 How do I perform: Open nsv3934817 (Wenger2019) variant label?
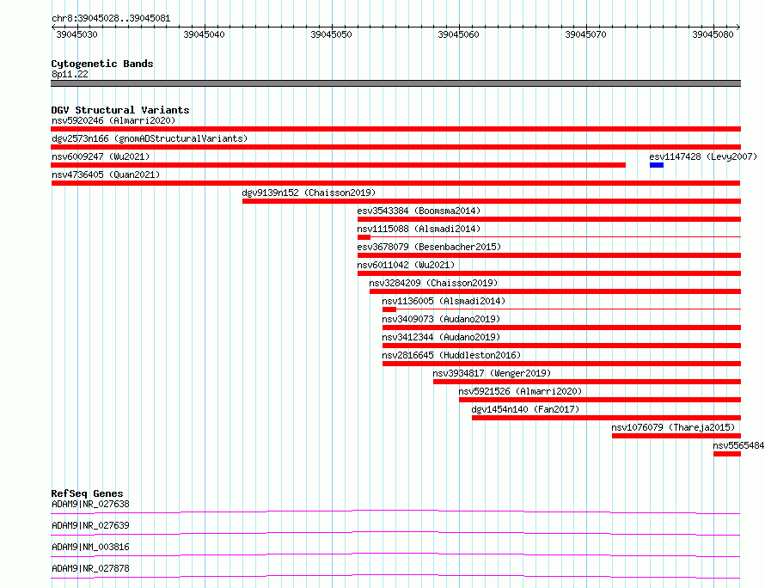(492, 373)
